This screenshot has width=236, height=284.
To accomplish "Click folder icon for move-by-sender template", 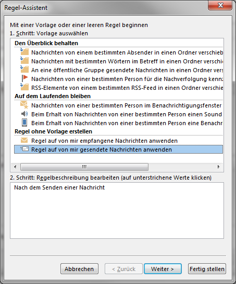I will [x=24, y=51].
